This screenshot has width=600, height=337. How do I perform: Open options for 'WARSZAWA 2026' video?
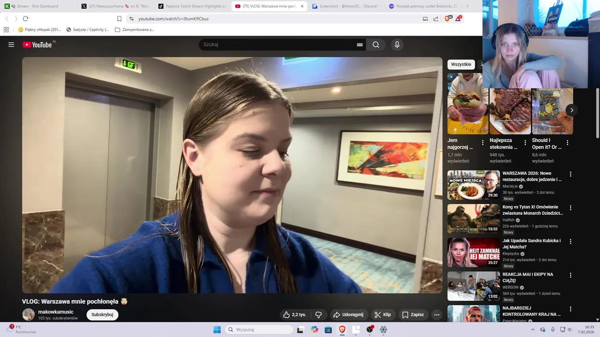pos(570,174)
